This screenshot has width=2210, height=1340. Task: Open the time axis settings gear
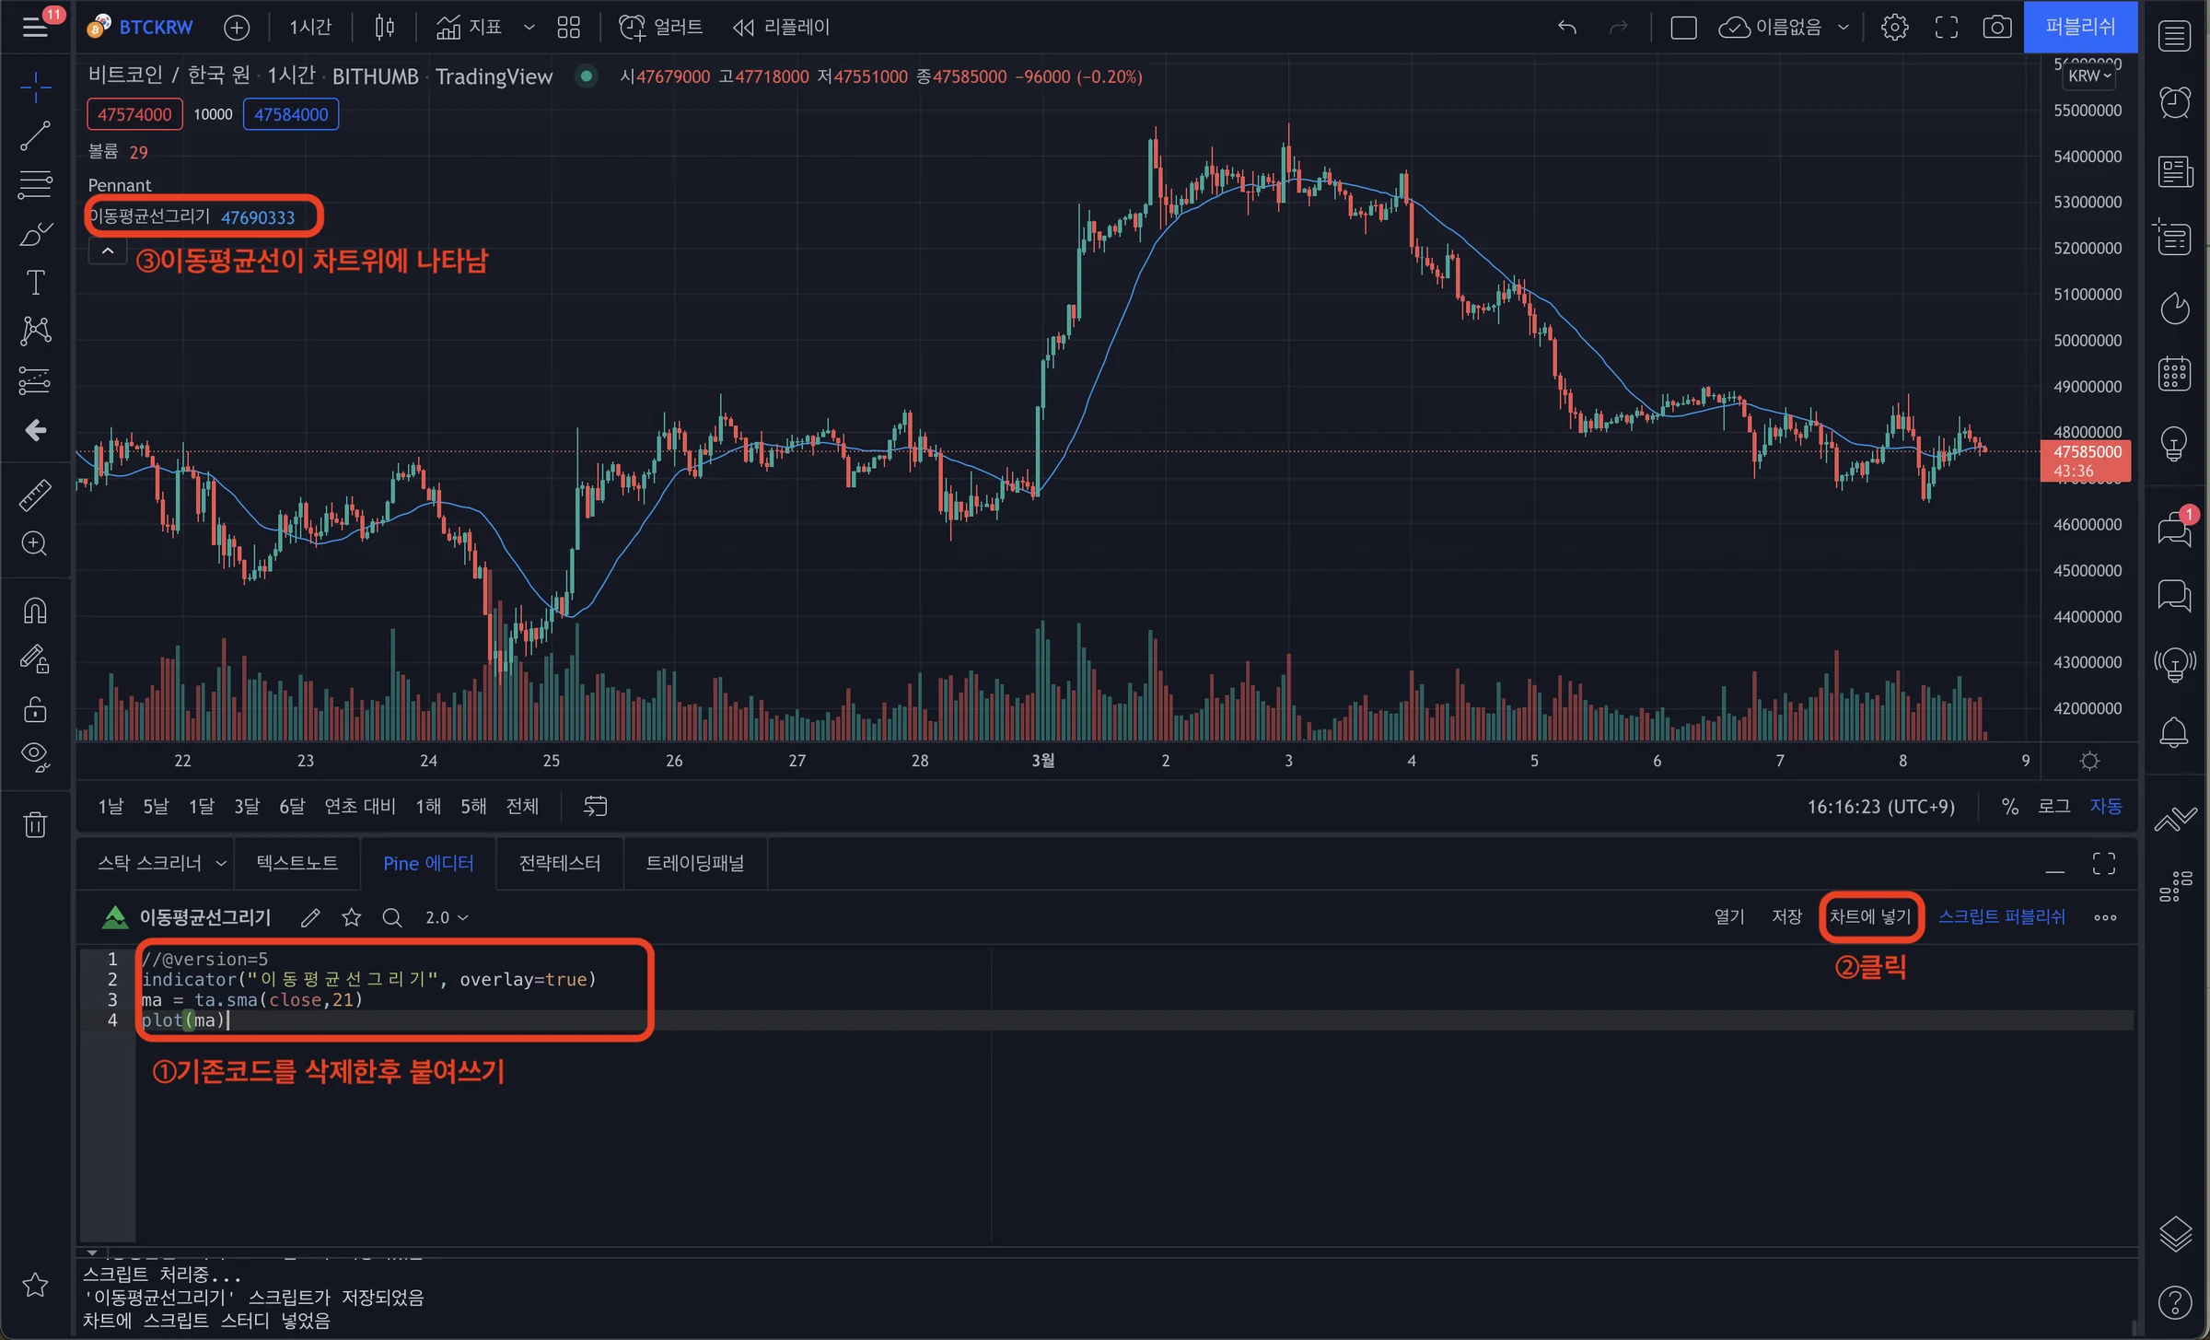(2089, 761)
